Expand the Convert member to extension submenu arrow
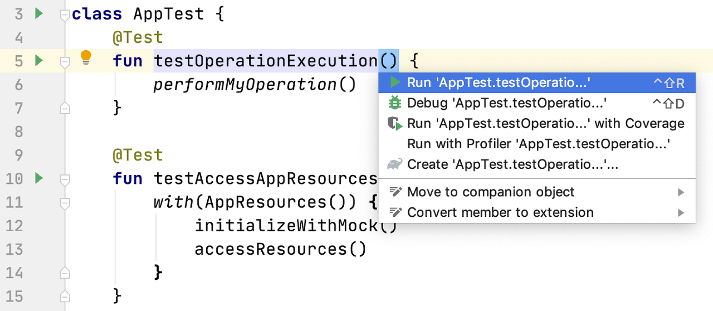Viewport: 713px width, 311px height. click(681, 212)
